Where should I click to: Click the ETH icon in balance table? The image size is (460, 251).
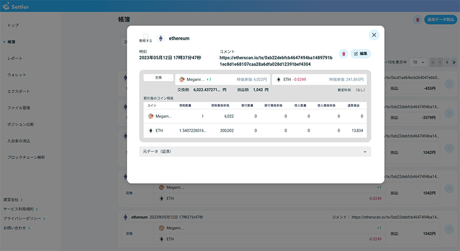pyautogui.click(x=151, y=130)
